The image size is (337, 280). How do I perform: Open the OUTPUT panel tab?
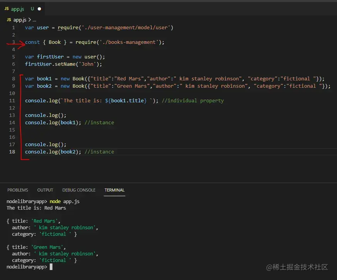coord(45,190)
